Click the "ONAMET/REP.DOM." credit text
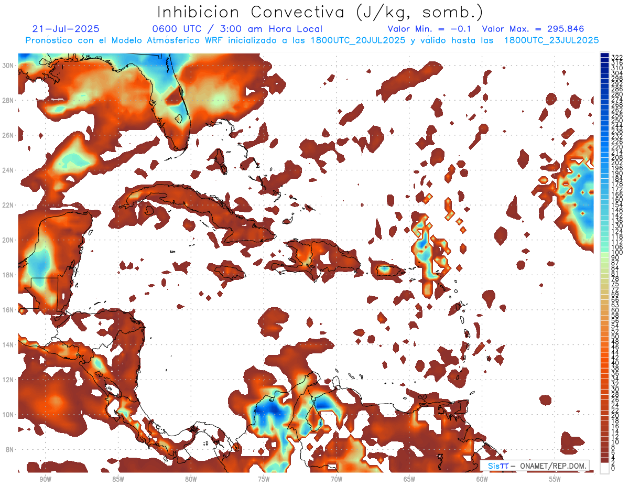This screenshot has height=486, width=629. click(x=553, y=466)
